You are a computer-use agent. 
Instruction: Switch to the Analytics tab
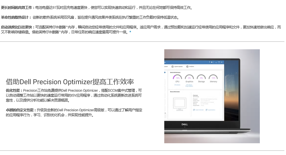click(191, 66)
